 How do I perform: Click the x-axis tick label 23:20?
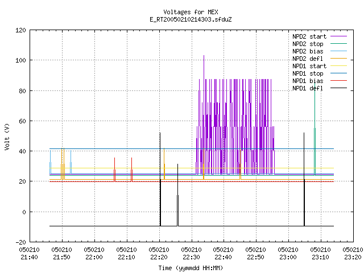click(x=353, y=258)
